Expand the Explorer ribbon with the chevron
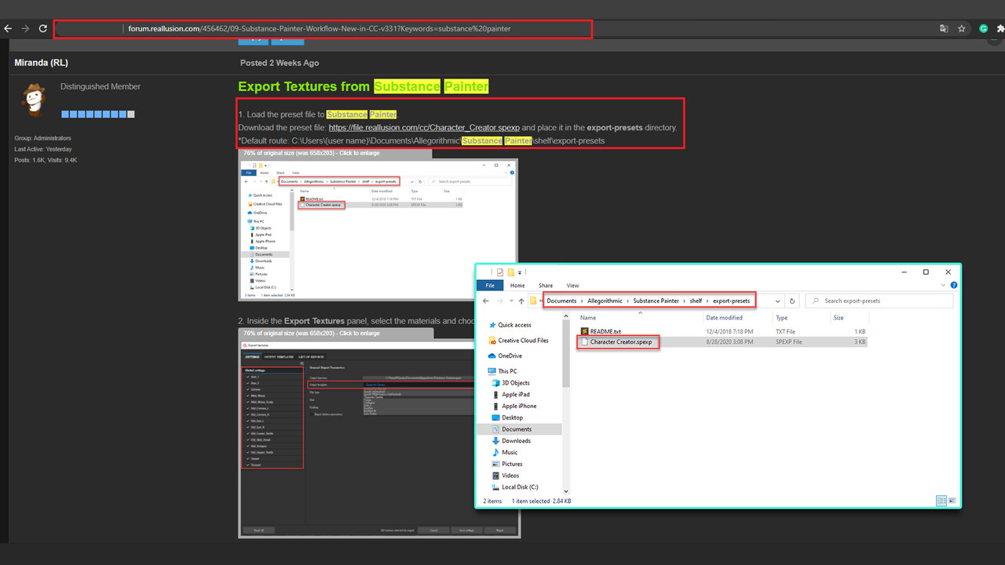 pyautogui.click(x=945, y=286)
